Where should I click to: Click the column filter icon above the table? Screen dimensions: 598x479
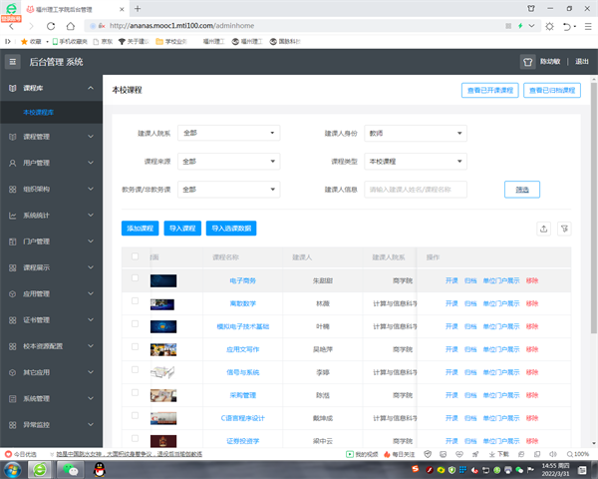(565, 229)
